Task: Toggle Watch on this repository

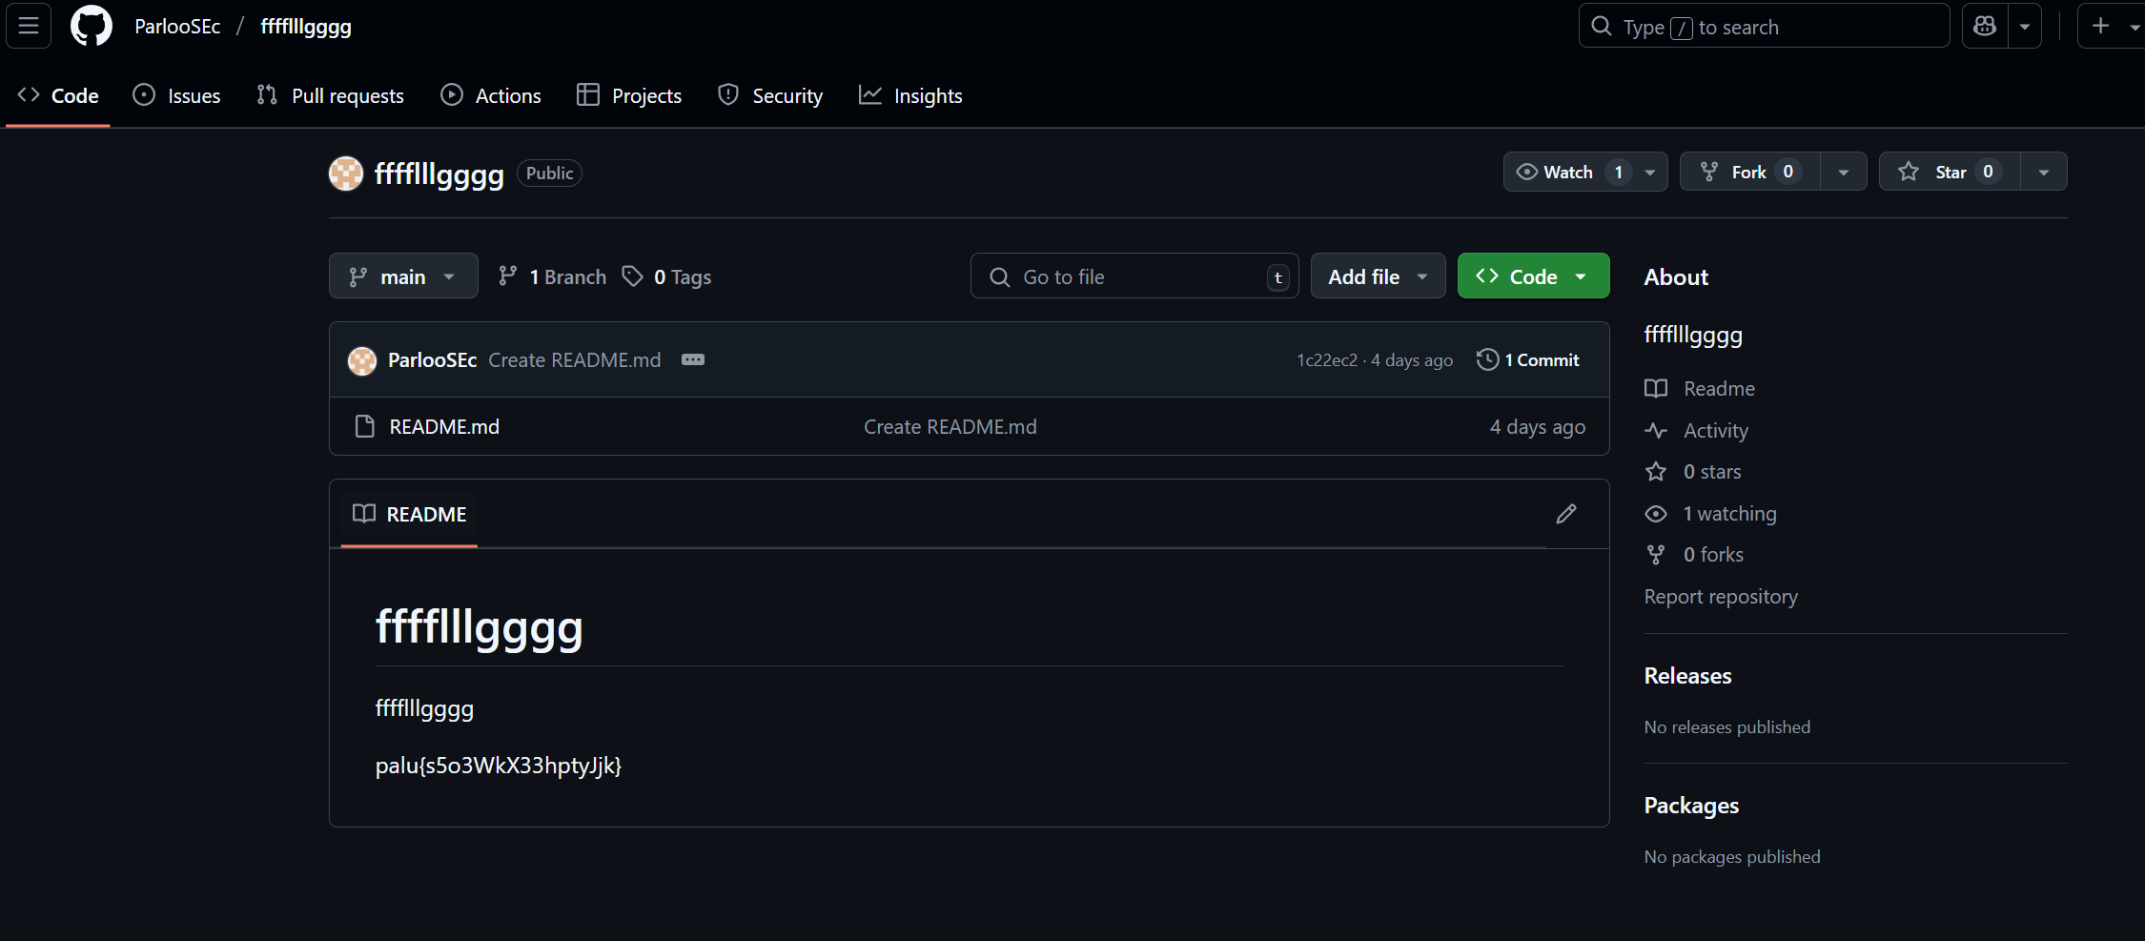Action: (1568, 172)
